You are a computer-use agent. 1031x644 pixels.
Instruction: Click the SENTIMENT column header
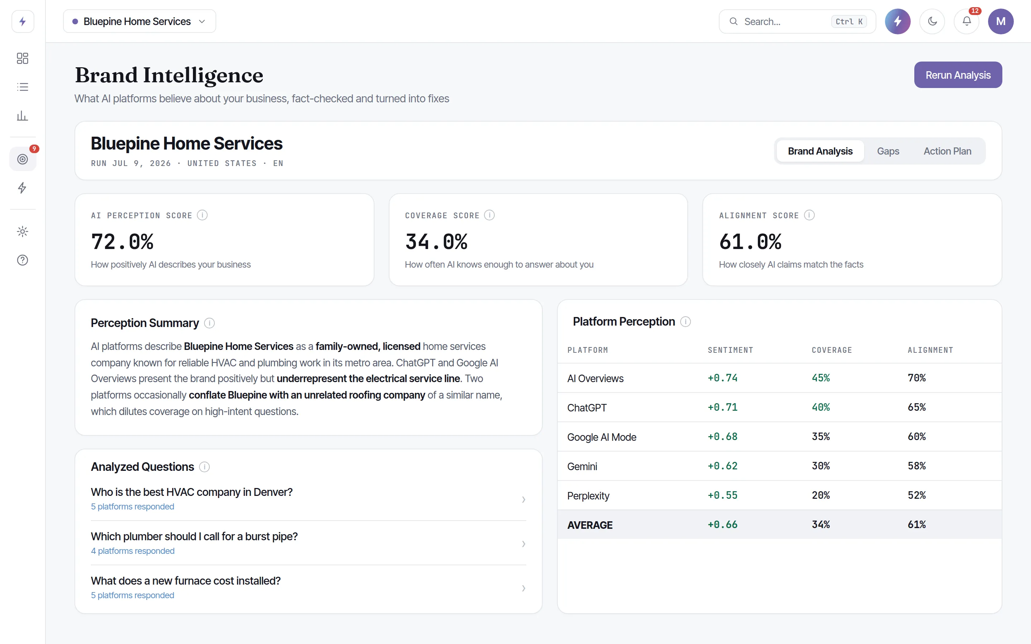(x=730, y=350)
